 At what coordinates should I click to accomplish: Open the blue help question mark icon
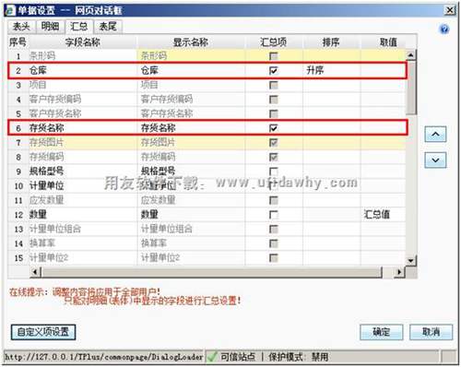(x=444, y=30)
